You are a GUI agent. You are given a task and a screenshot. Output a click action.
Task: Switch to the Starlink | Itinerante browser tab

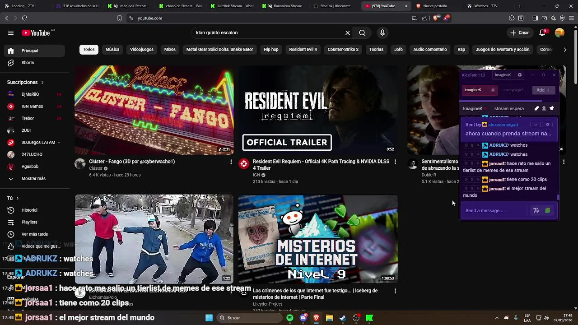point(335,6)
